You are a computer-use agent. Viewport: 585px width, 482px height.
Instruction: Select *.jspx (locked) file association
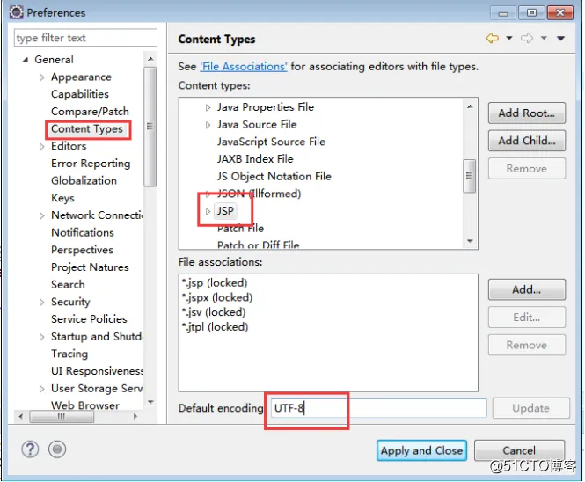click(x=217, y=297)
